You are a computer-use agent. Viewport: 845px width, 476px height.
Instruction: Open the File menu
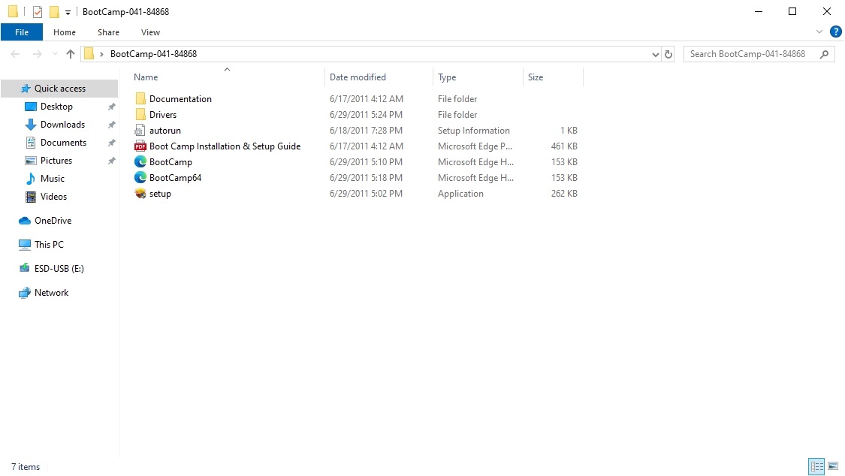[22, 32]
